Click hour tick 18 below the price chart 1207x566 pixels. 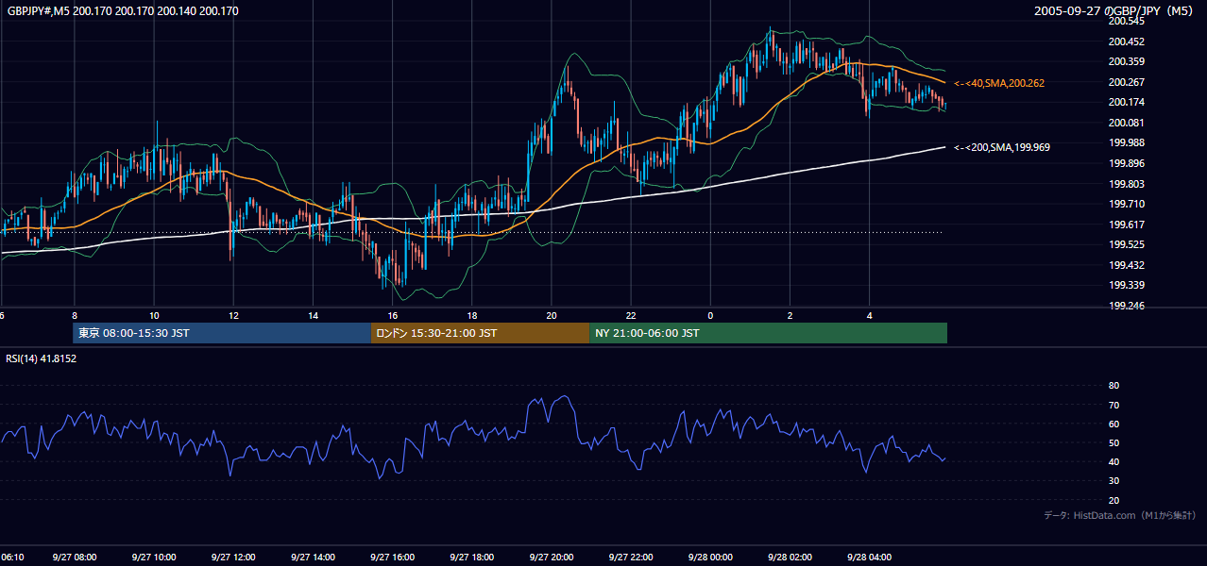click(472, 316)
